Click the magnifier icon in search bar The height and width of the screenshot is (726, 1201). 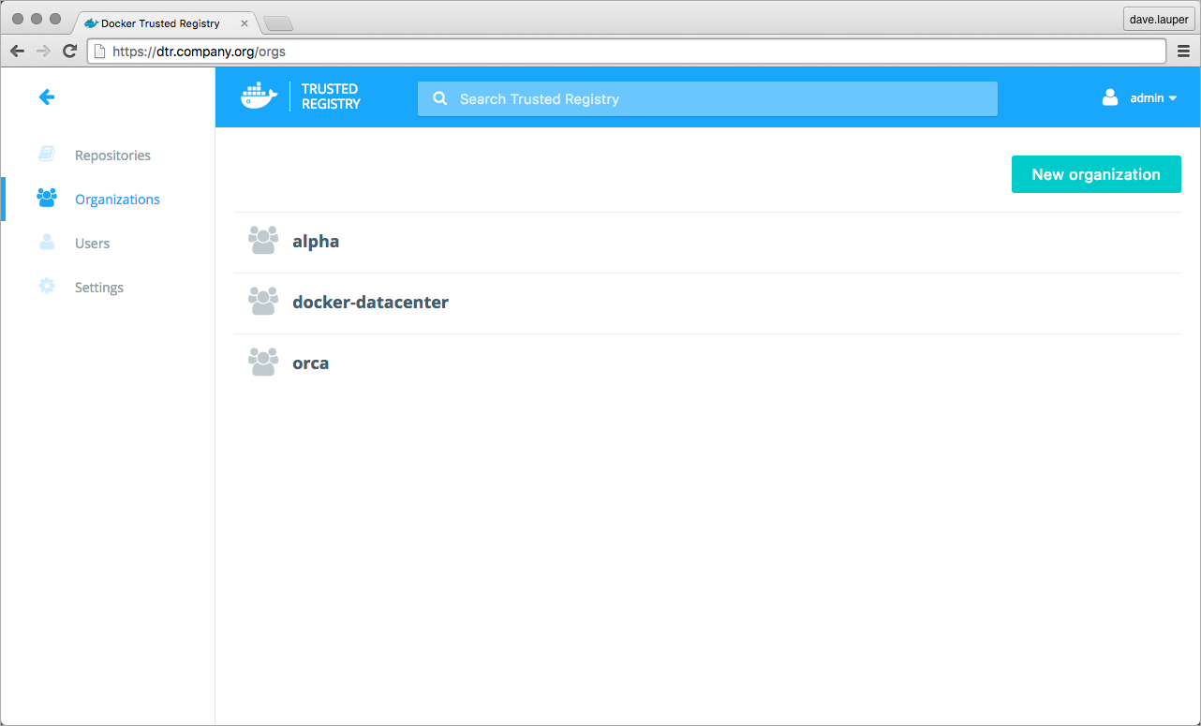(x=439, y=98)
